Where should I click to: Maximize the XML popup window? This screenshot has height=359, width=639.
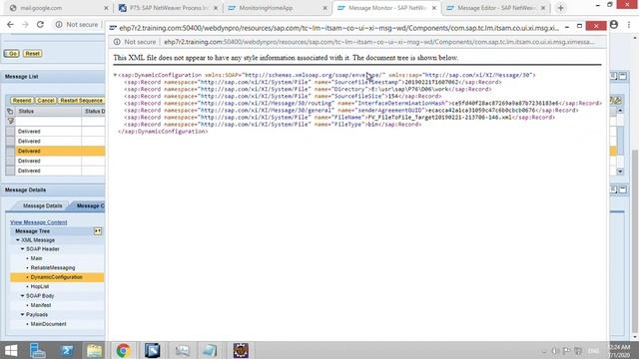(x=579, y=26)
